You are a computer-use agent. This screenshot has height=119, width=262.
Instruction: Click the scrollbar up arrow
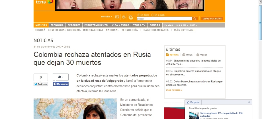[260, 1]
